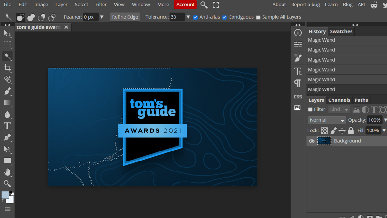Select the Eraser tool
Viewport: 387px width, 218px height.
(7, 79)
